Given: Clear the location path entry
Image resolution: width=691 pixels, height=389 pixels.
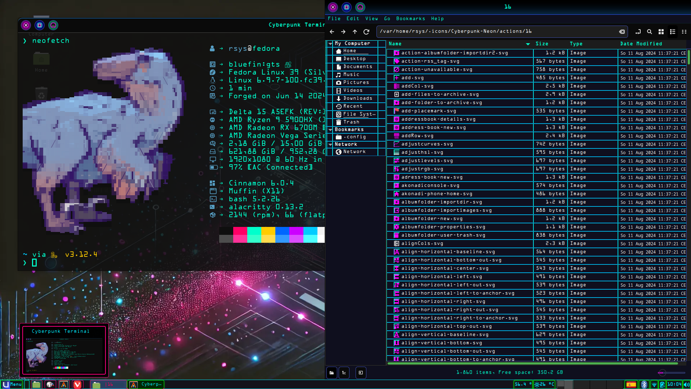Looking at the screenshot, I should pyautogui.click(x=622, y=32).
